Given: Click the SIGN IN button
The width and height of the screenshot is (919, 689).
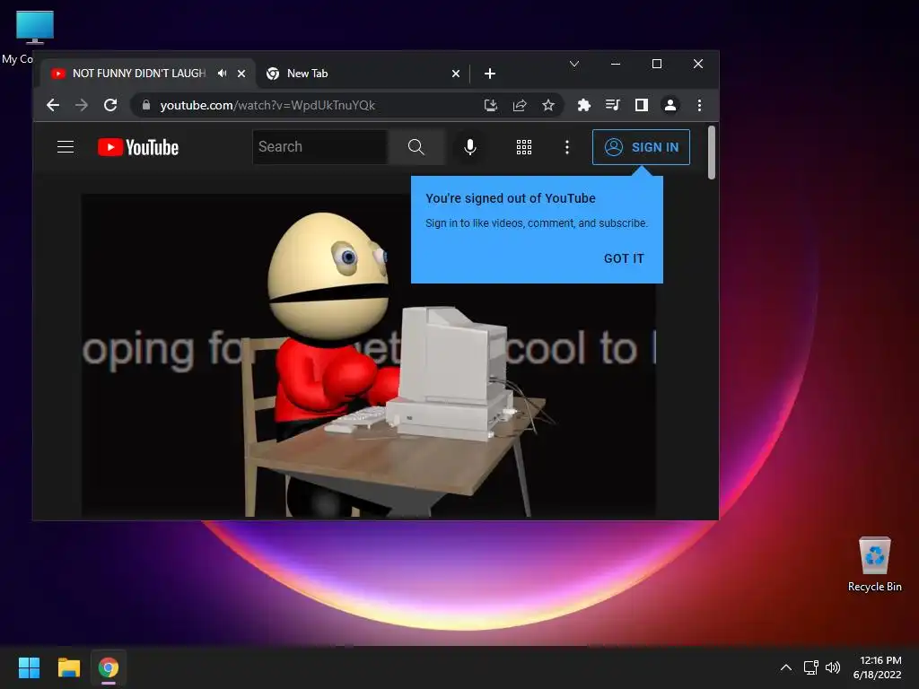Looking at the screenshot, I should click(641, 147).
